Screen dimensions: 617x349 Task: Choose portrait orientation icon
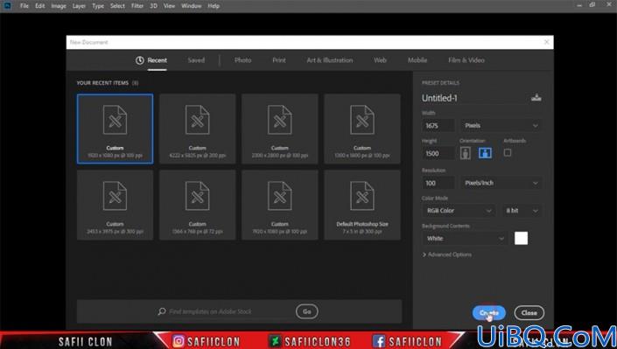click(465, 153)
